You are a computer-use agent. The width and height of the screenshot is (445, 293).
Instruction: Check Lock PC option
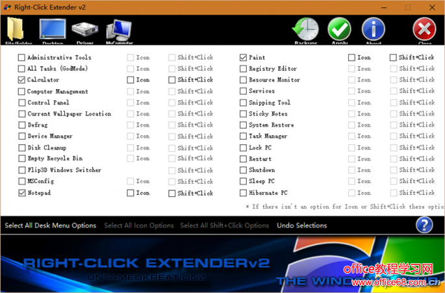click(243, 147)
